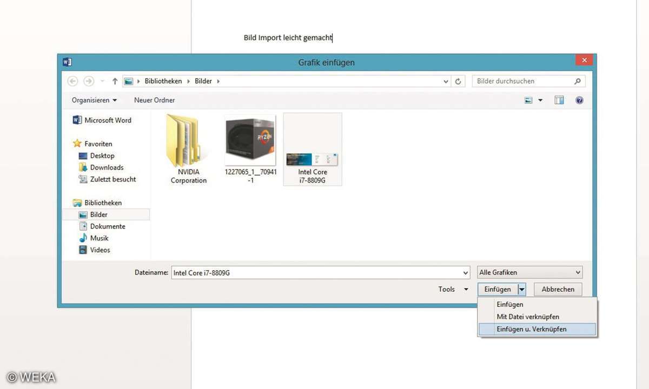Click the Forward navigation arrow
The image size is (649, 389).
click(89, 81)
